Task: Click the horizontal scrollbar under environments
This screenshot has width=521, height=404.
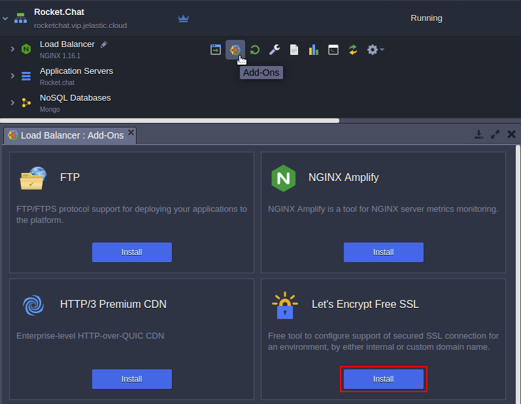Action: point(169,120)
